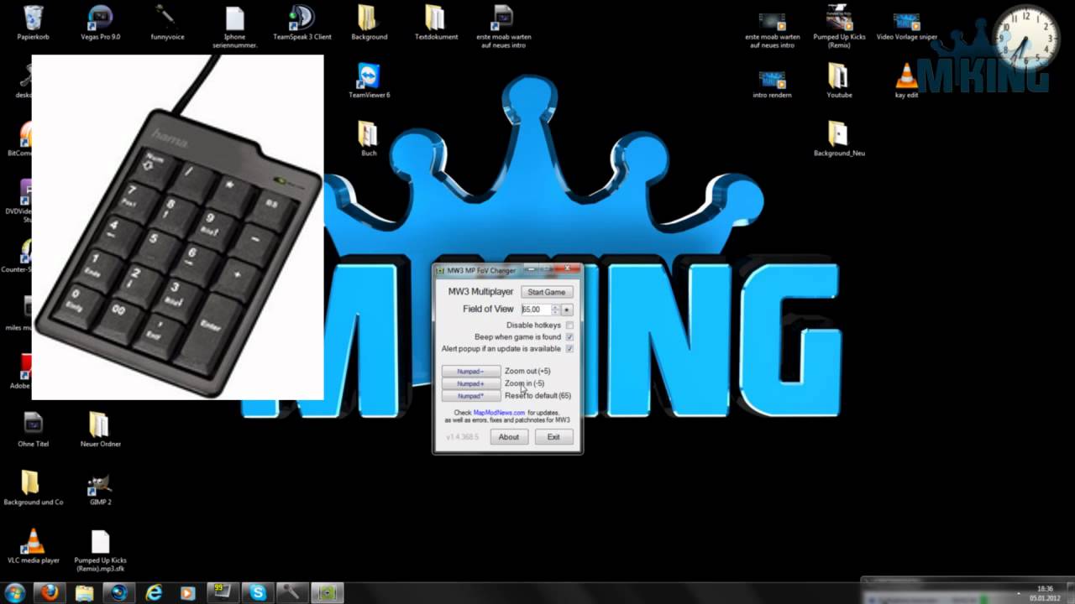Launch TeamSpeak 3 Client shortcut

[x=302, y=23]
